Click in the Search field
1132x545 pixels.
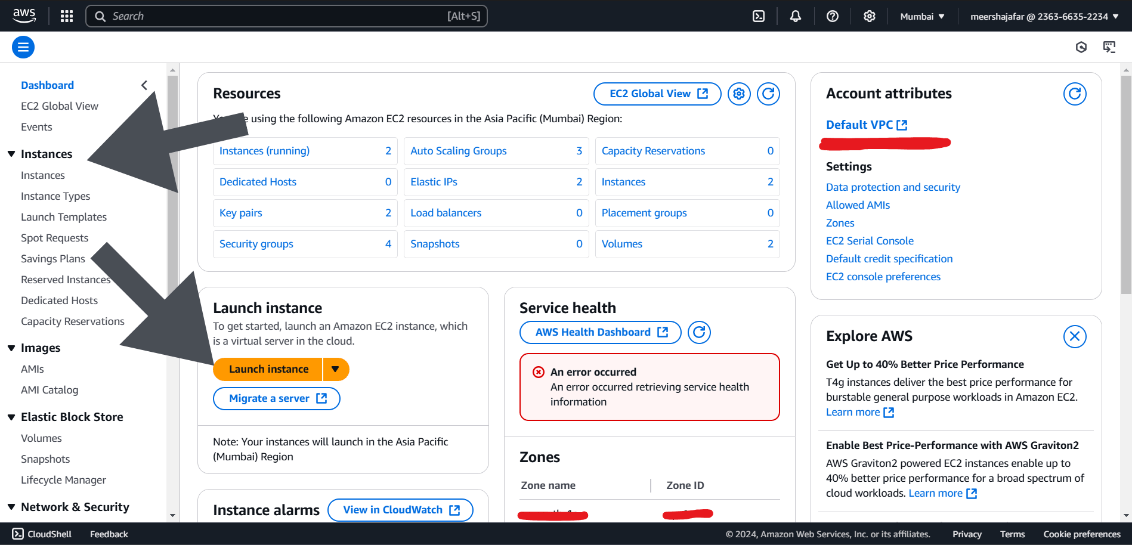[286, 16]
